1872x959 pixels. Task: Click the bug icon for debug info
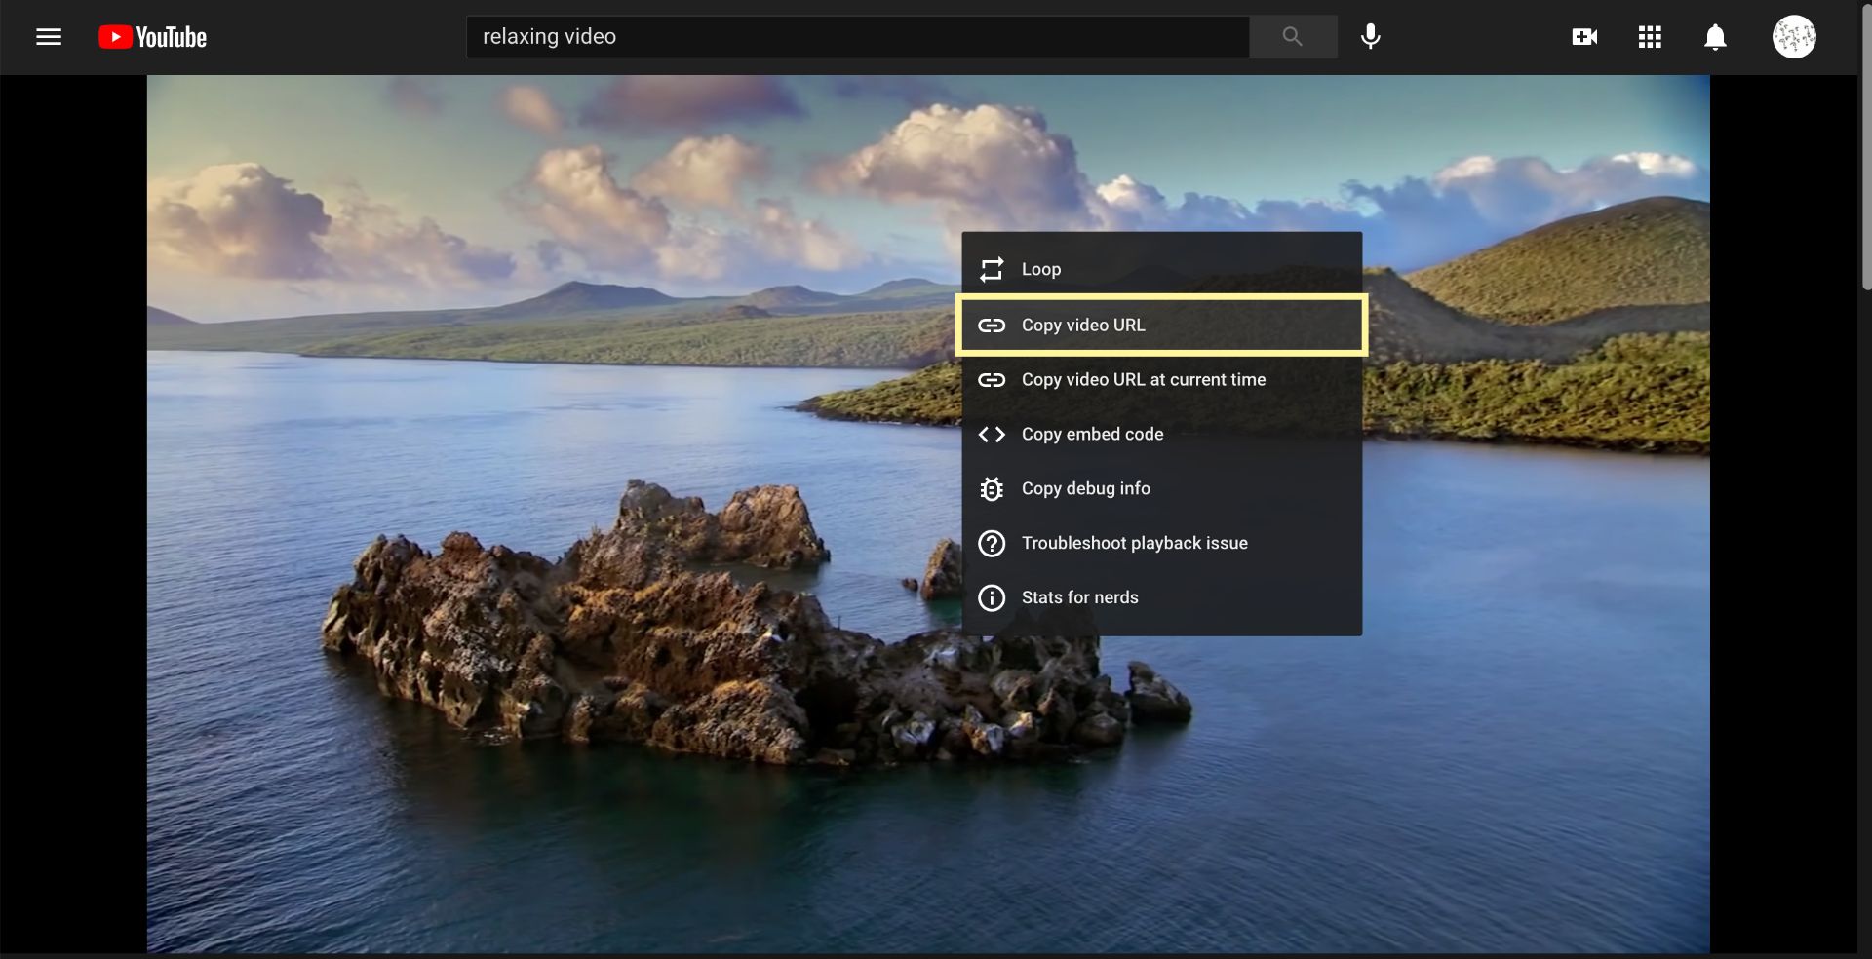click(992, 489)
